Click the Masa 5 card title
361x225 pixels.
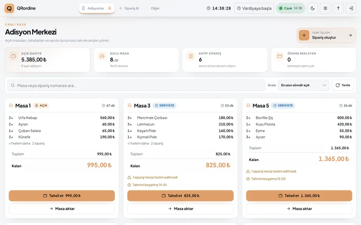click(x=261, y=106)
